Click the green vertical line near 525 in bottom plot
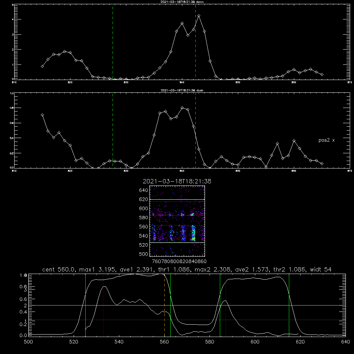Viewport: 354px width, 354px height. (x=85, y=305)
